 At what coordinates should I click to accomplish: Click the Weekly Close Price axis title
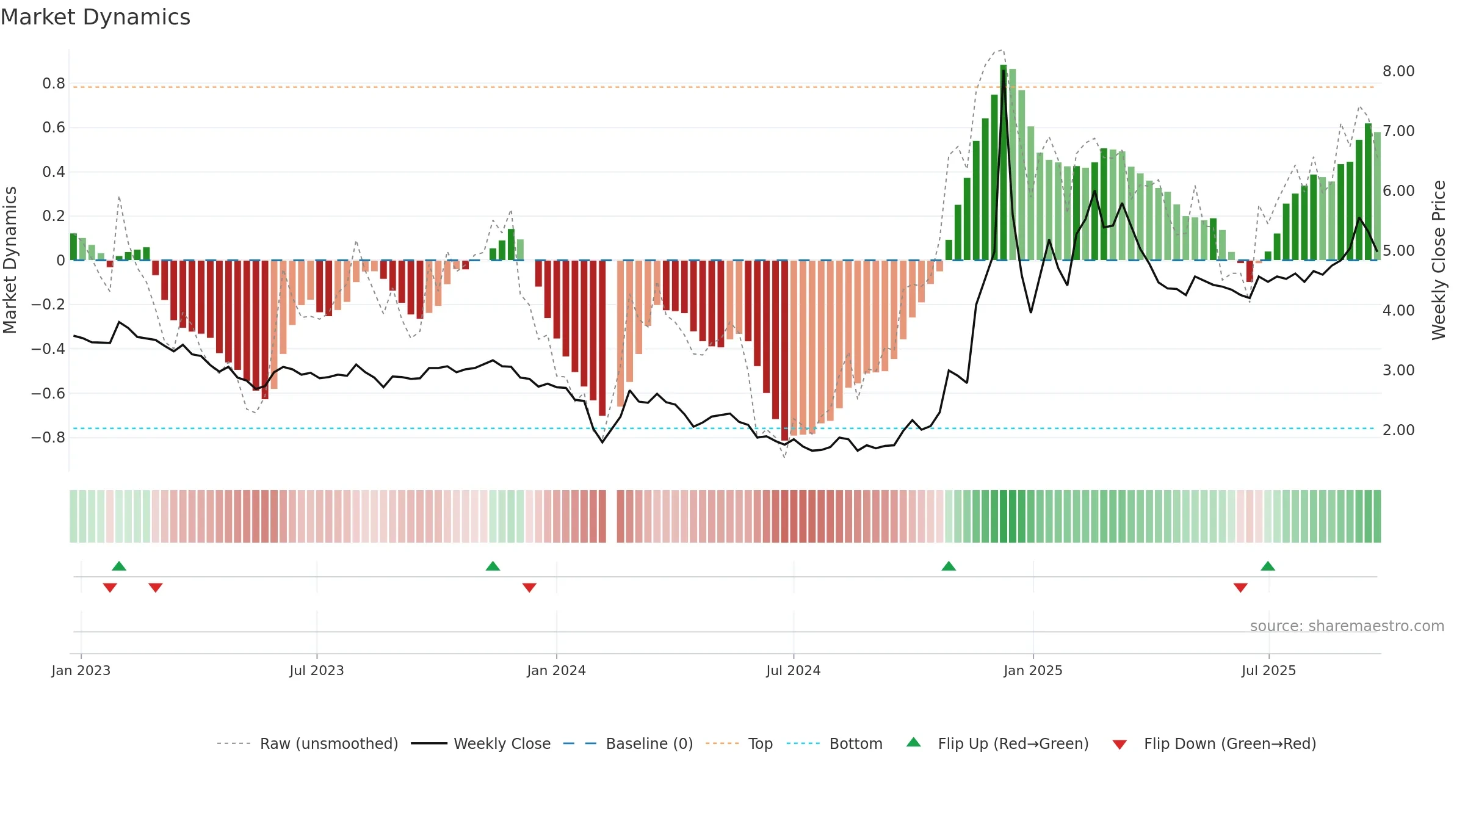pos(1439,260)
